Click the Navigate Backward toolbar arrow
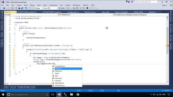This screenshot has height=97, width=173. point(4,8)
